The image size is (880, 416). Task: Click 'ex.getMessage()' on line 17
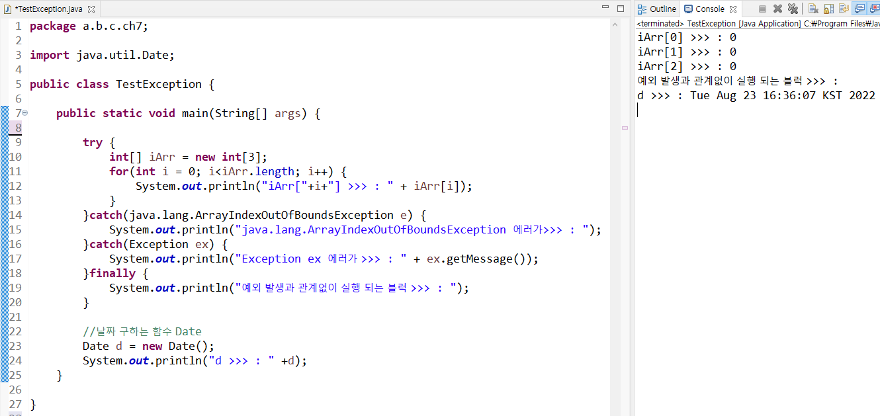pyautogui.click(x=479, y=259)
